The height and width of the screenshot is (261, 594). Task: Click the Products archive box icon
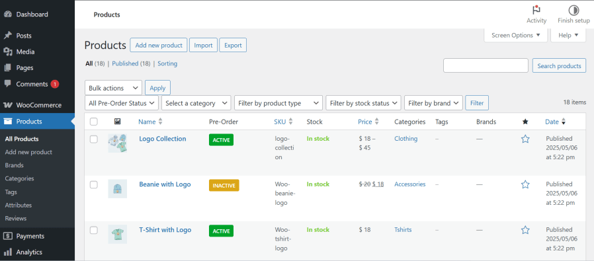[7, 122]
